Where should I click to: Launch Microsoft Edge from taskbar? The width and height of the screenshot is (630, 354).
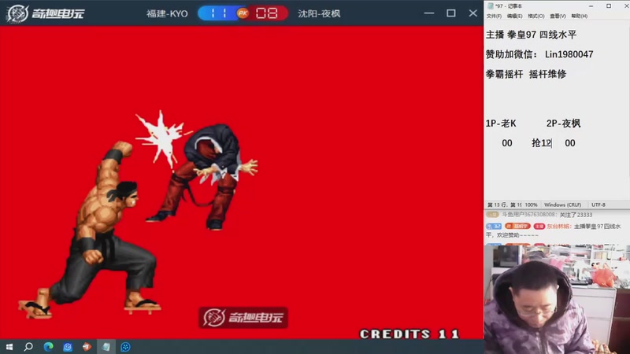click(48, 347)
